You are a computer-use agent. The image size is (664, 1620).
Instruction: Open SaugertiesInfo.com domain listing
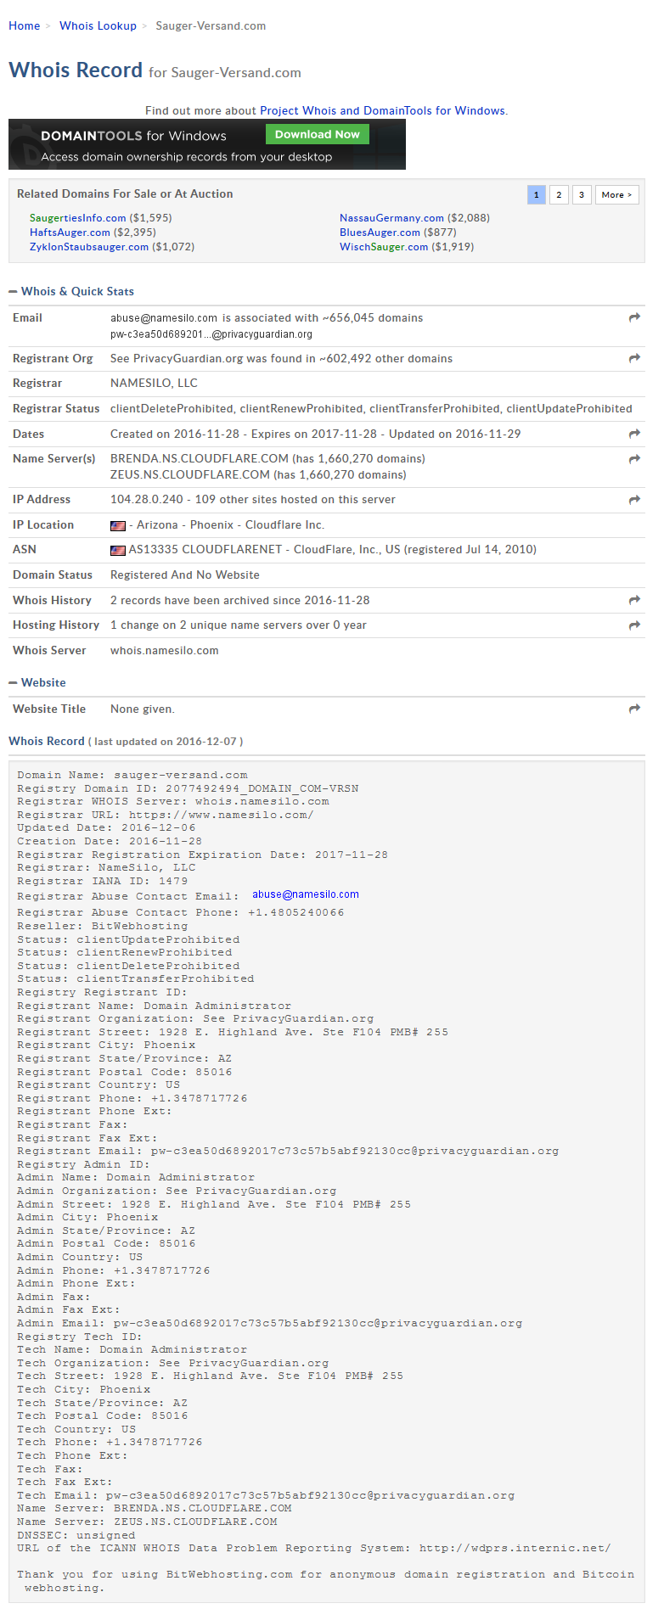pyautogui.click(x=77, y=218)
